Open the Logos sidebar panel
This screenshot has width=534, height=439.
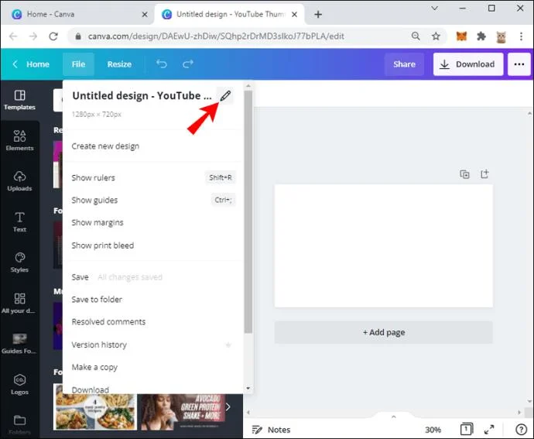coord(19,385)
